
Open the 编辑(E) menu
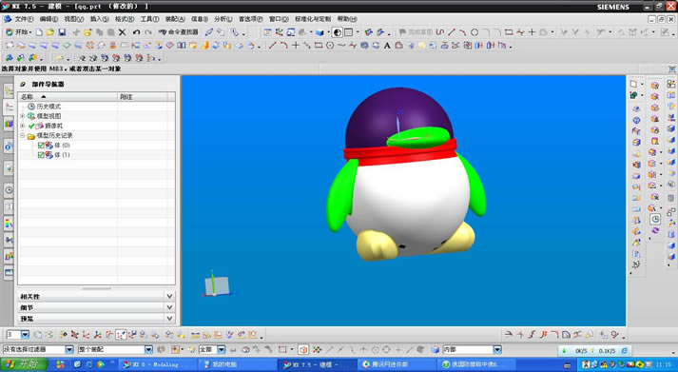coord(48,19)
